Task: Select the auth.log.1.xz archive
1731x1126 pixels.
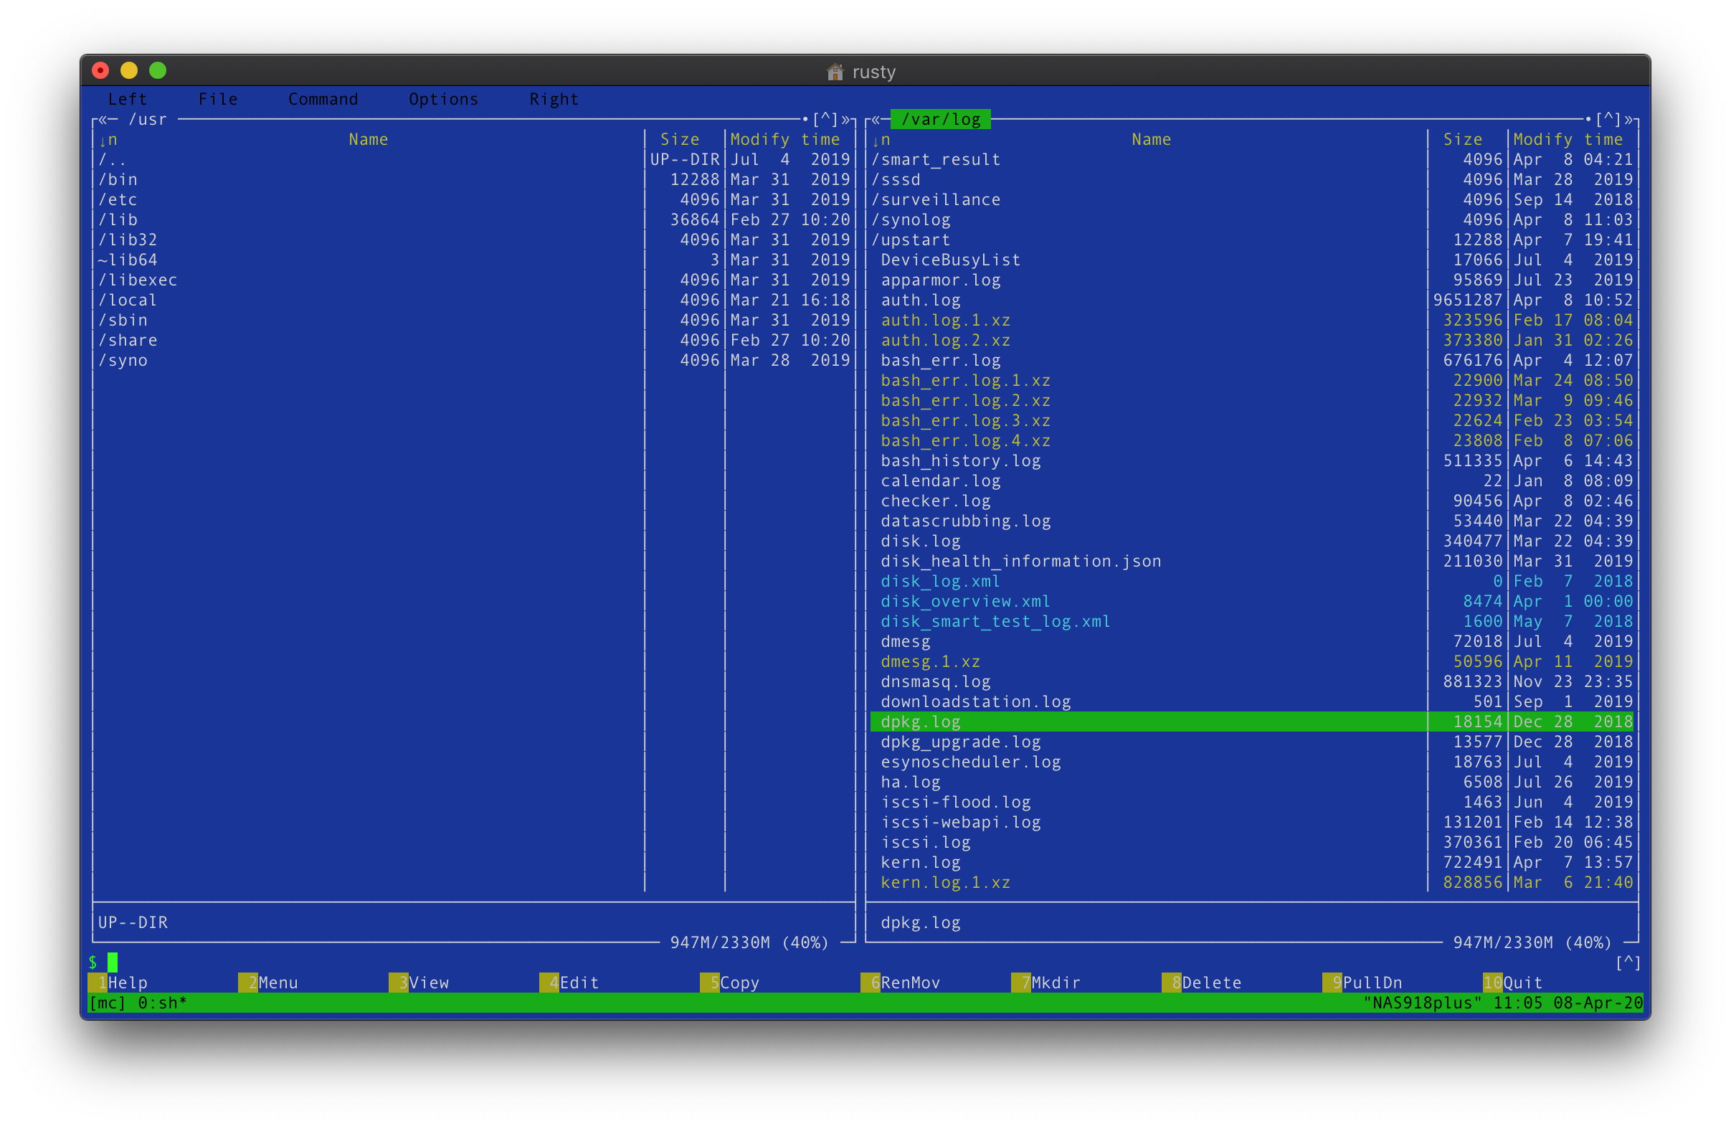Action: click(1252, 320)
